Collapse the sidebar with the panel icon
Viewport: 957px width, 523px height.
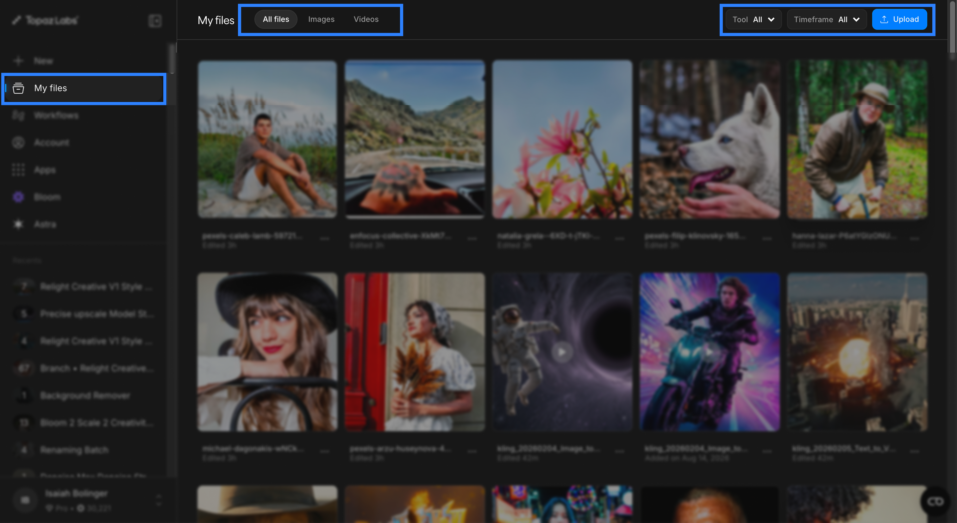click(155, 21)
